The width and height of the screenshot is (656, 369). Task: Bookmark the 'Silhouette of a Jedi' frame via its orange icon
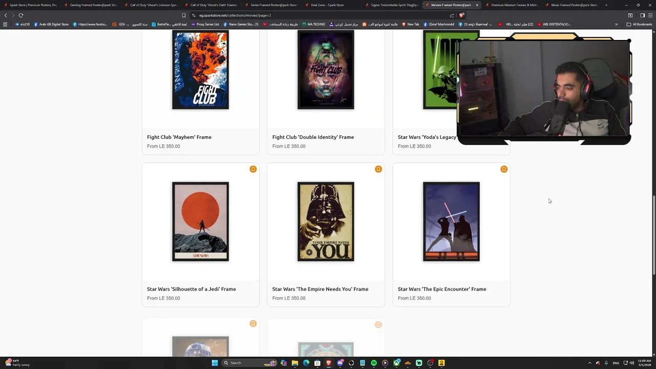pyautogui.click(x=253, y=169)
